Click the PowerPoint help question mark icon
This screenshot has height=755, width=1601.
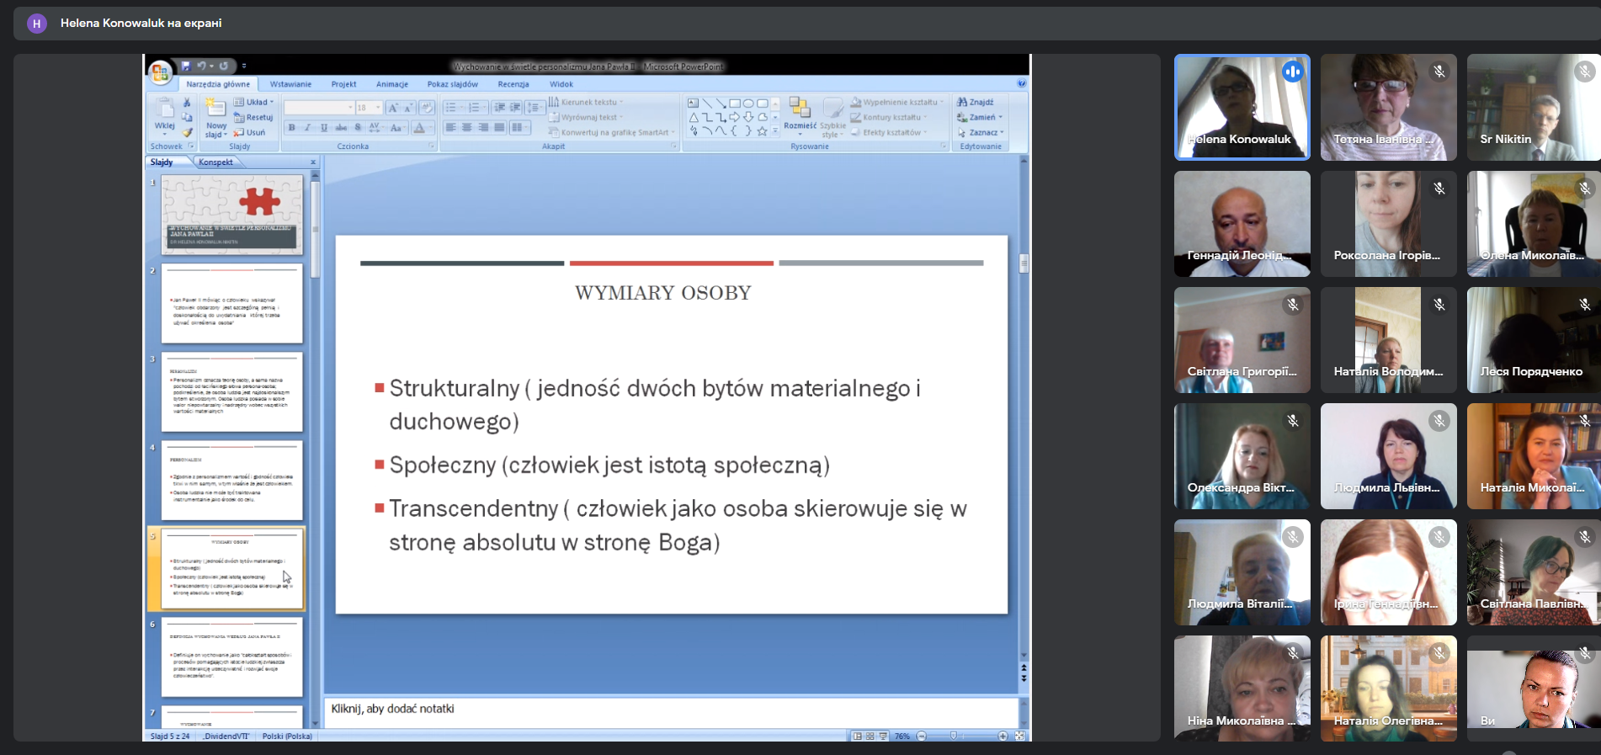tap(1021, 83)
